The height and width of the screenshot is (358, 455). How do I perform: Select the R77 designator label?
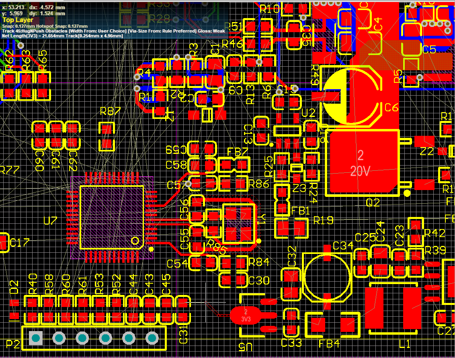(10, 170)
